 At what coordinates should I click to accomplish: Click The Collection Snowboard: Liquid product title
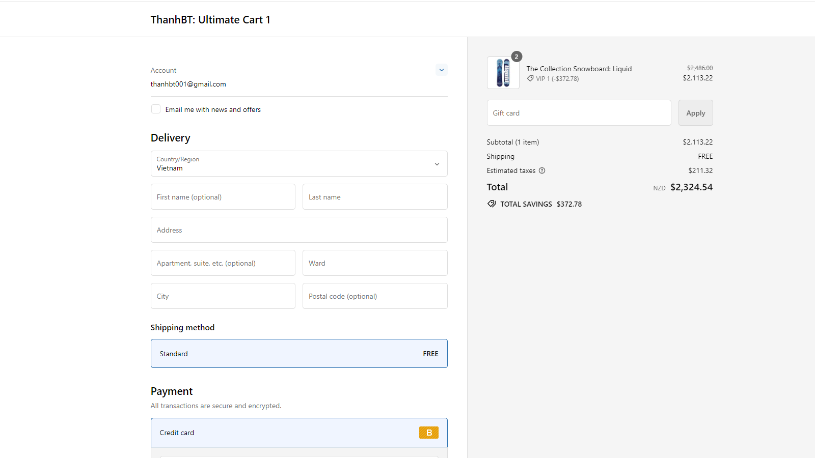(579, 68)
